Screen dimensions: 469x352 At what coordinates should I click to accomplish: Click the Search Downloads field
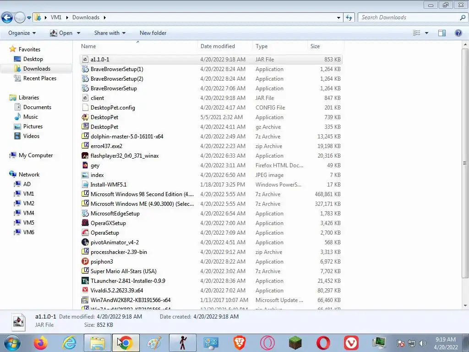[413, 17]
